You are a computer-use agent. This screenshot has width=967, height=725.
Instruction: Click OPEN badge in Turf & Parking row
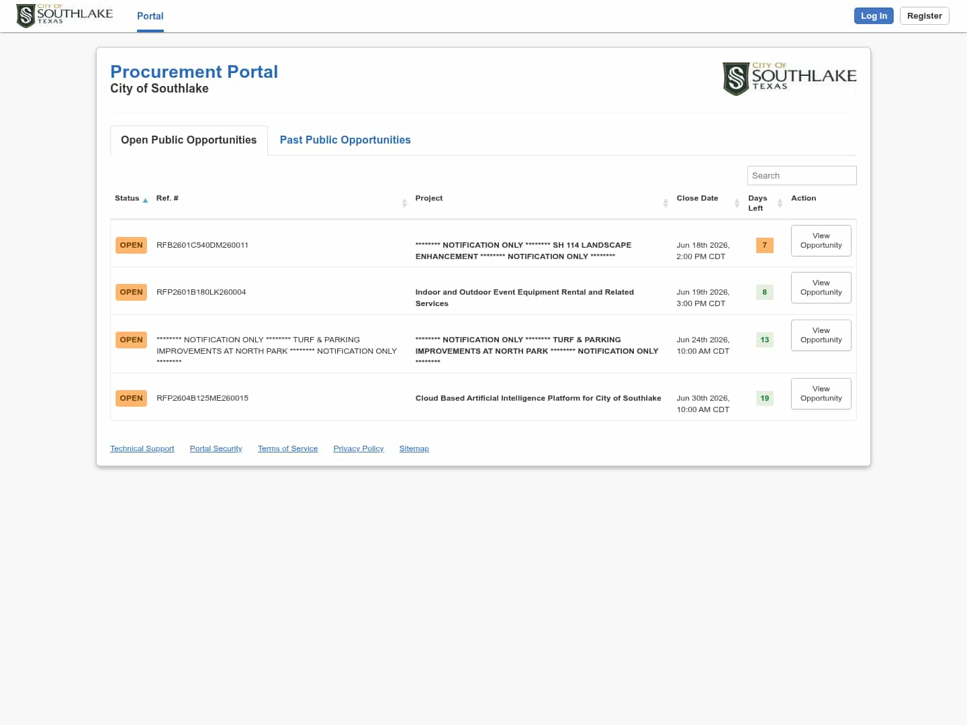pyautogui.click(x=131, y=340)
